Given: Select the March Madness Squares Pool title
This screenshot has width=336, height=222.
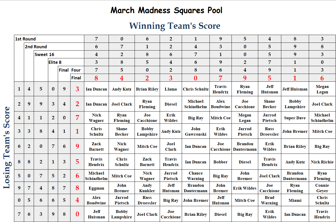Looking at the screenshot, I should pyautogui.click(x=166, y=10).
